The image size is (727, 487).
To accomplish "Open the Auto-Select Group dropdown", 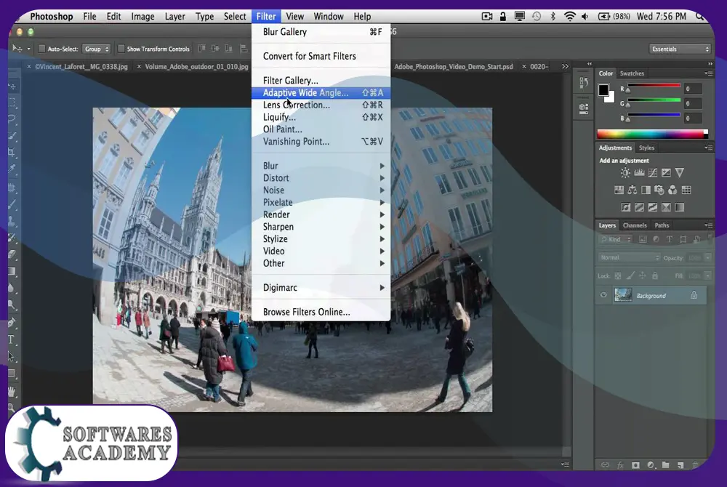I will pos(97,49).
